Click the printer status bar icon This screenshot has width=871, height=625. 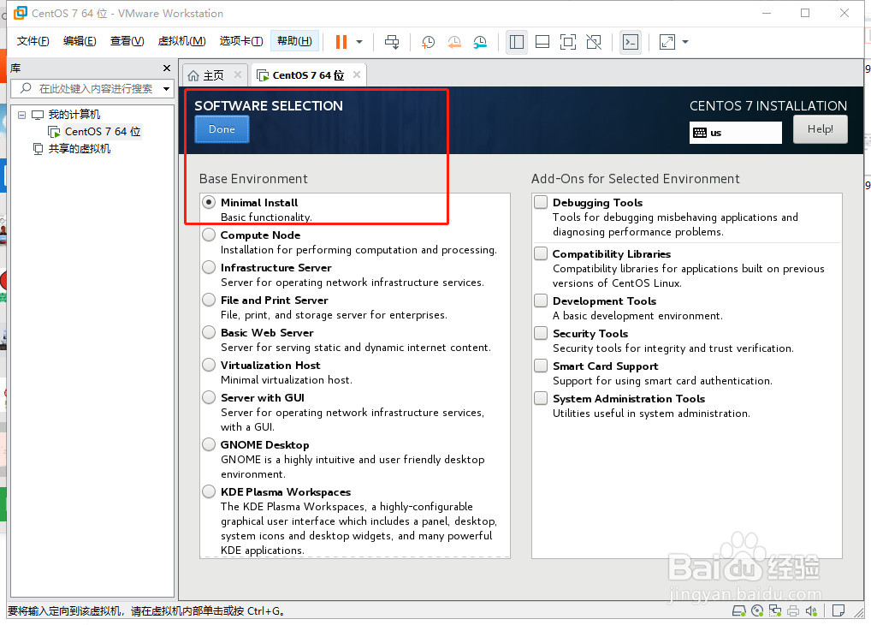pyautogui.click(x=793, y=611)
